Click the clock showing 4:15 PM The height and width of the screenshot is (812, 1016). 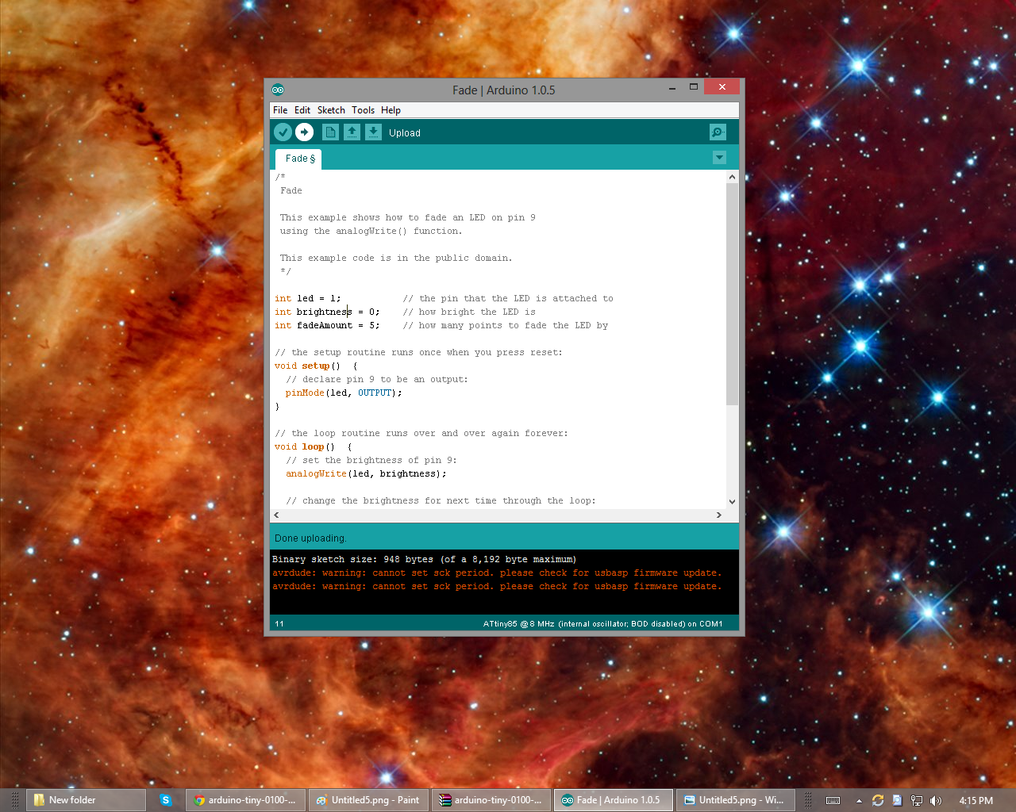click(976, 800)
